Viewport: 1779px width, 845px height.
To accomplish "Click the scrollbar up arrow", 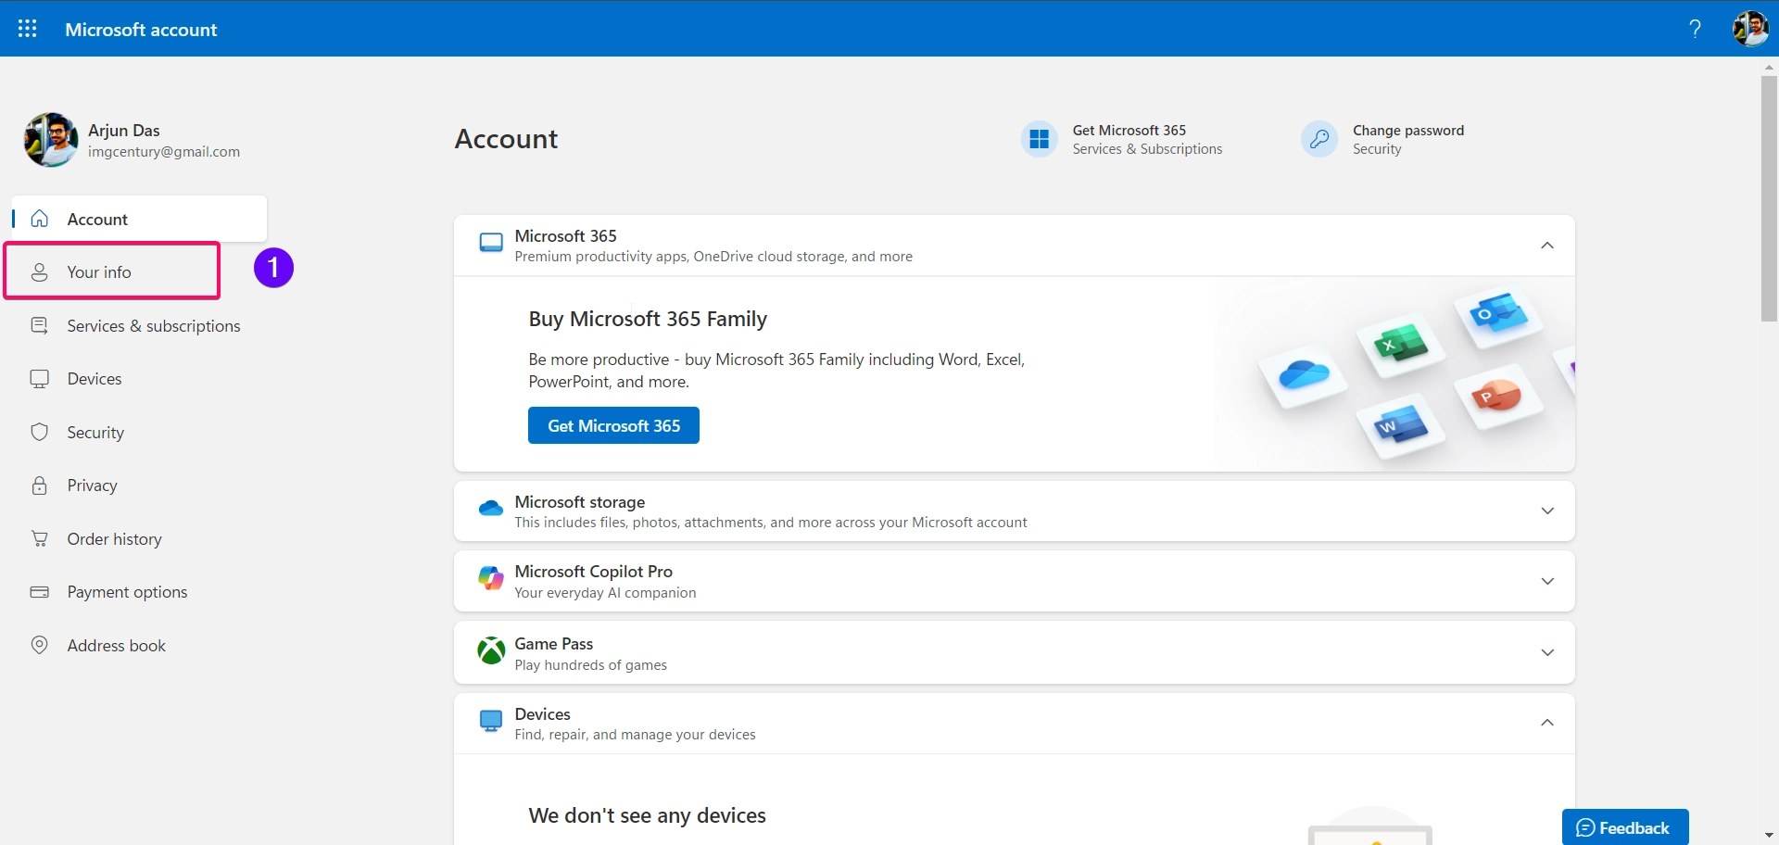I will (1769, 67).
